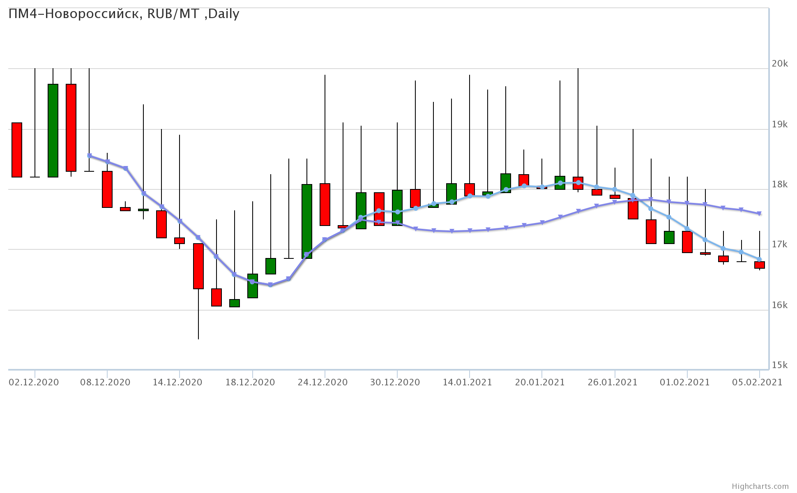The image size is (797, 493).
Task: Click the first purple moving-average marker
Action: (90, 156)
